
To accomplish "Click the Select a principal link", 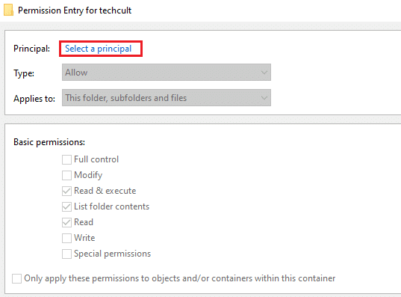I will coord(99,49).
